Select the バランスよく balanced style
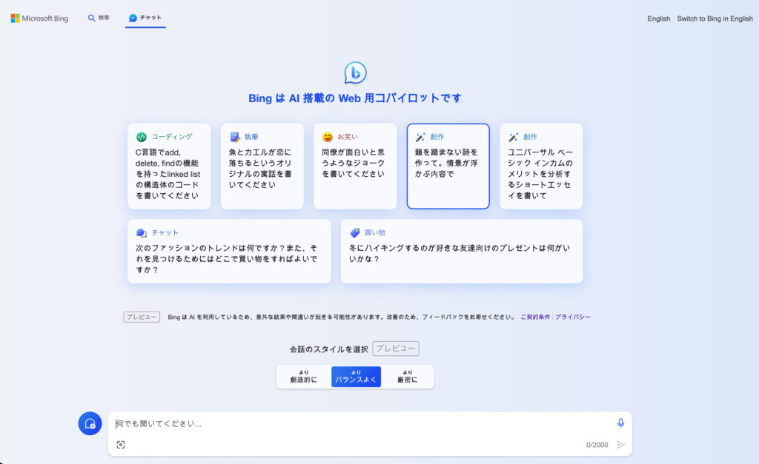Screen dimensions: 759x464 (356, 377)
